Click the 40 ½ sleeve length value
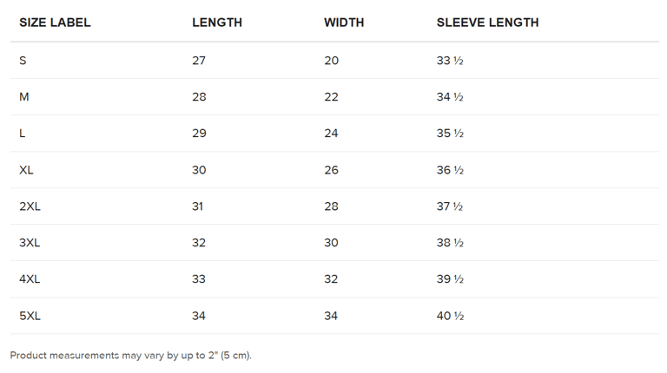 click(x=450, y=316)
